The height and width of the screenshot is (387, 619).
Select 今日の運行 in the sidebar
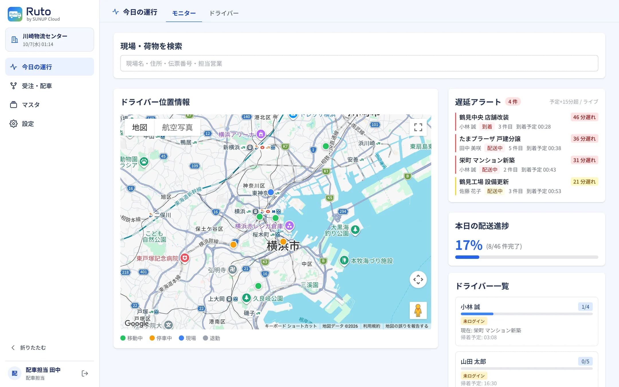[x=50, y=67]
